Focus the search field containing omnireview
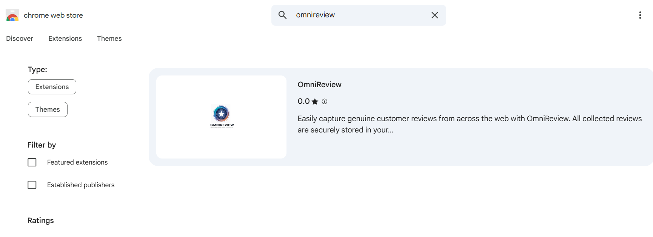The image size is (653, 237). coord(359,15)
